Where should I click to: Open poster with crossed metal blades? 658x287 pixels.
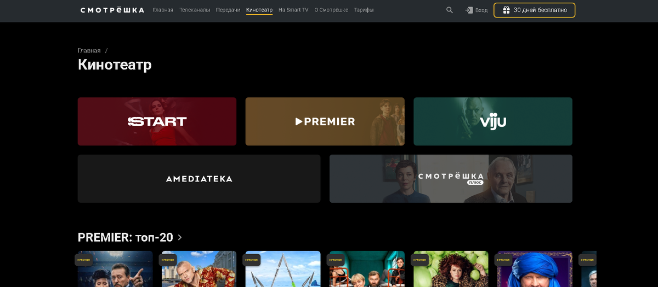[283, 269]
